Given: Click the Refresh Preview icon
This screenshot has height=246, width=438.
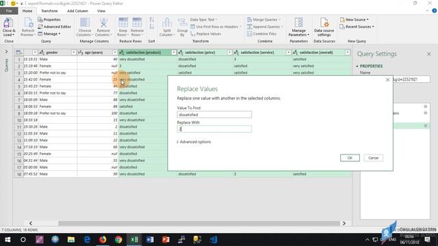Looking at the screenshot, I should pos(28,27).
